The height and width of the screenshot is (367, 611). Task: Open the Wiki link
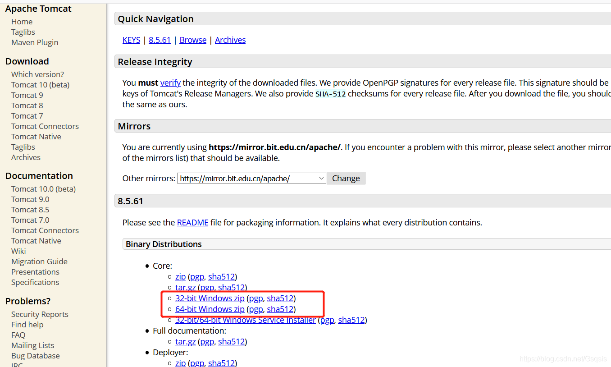tap(18, 251)
